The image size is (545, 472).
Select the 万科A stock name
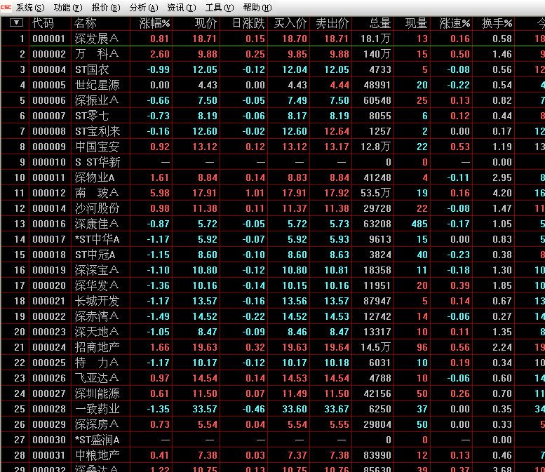click(x=97, y=54)
